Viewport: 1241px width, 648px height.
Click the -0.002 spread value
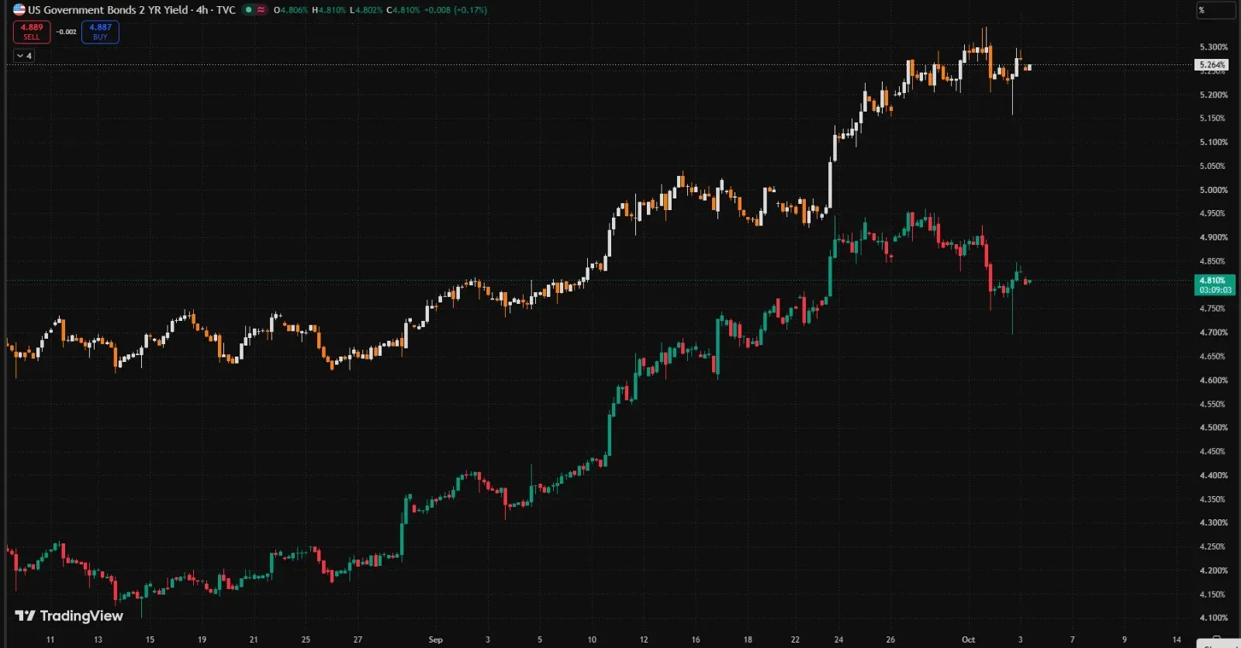pos(66,32)
